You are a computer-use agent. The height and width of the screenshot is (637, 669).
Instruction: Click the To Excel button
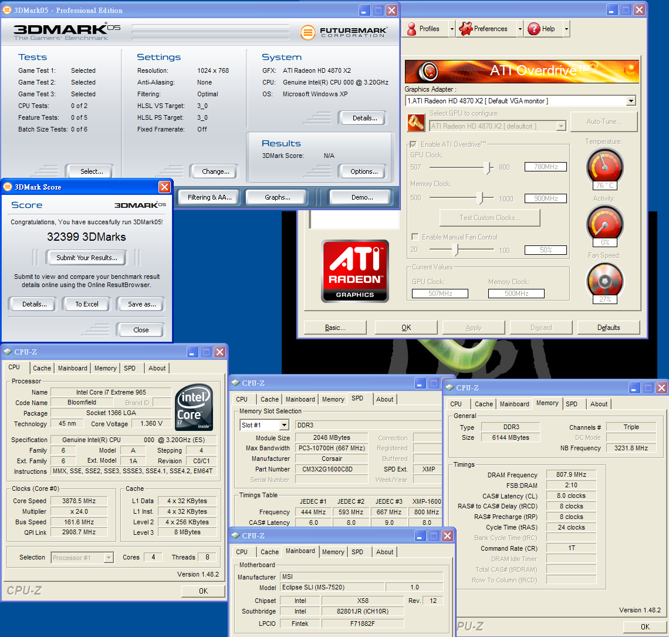coord(87,304)
